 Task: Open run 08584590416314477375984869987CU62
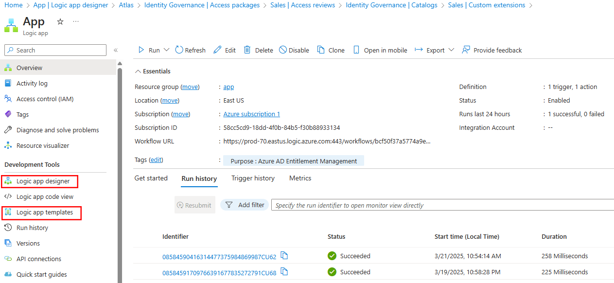(x=219, y=257)
